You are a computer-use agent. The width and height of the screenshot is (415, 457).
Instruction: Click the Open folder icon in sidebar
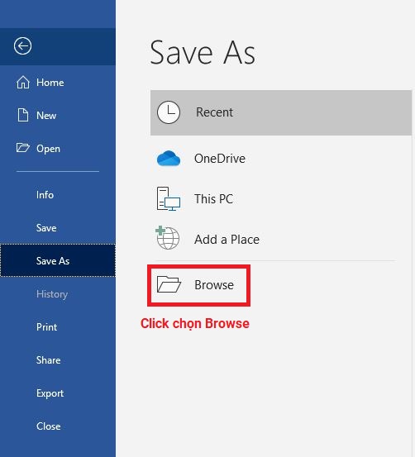23,148
